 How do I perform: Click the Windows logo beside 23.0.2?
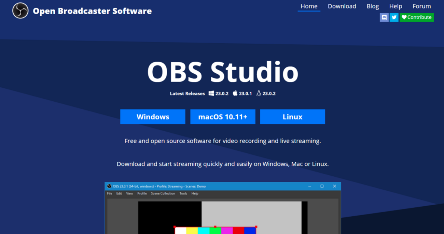pos(211,93)
